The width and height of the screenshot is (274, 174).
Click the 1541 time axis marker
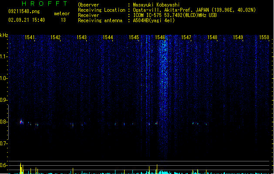[30, 37]
